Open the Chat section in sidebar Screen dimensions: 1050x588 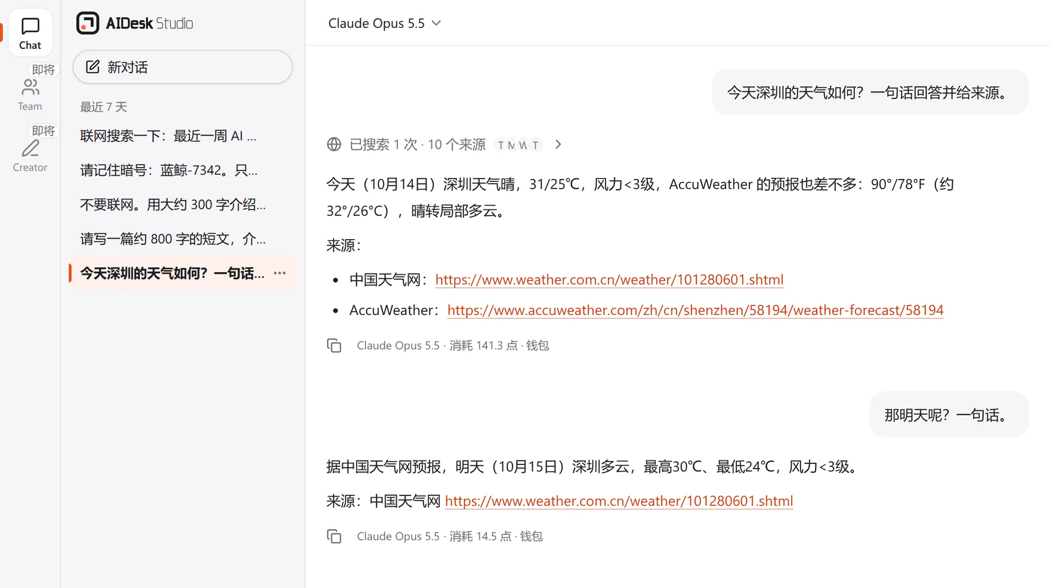tap(30, 33)
